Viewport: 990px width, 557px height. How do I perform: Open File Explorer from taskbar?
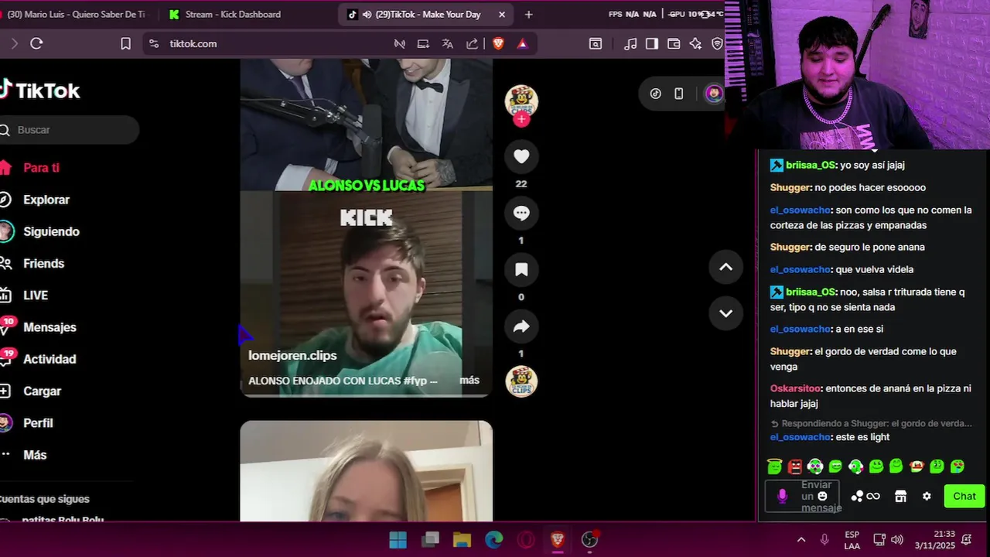462,539
